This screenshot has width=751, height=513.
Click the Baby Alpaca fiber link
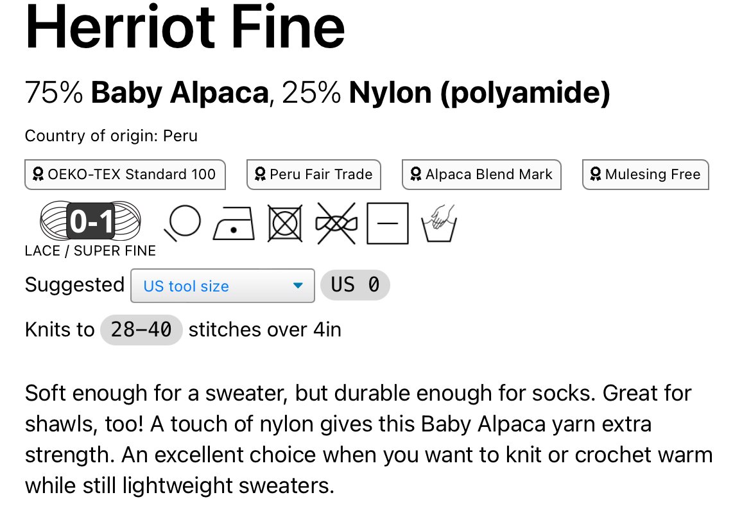[x=180, y=92]
